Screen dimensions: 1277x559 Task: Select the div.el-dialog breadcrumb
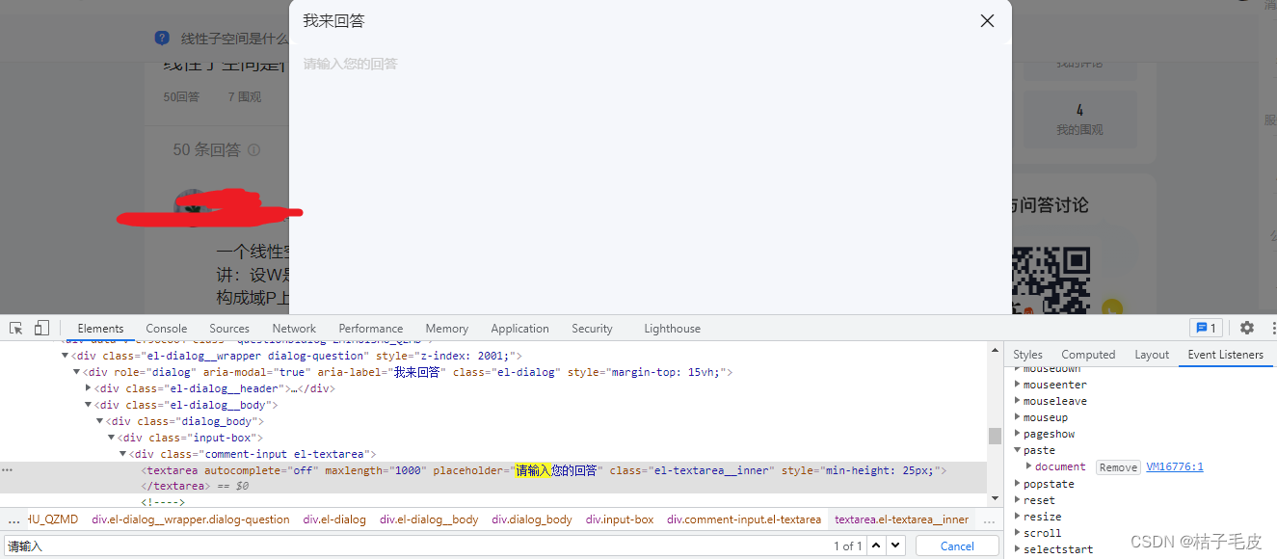[334, 519]
